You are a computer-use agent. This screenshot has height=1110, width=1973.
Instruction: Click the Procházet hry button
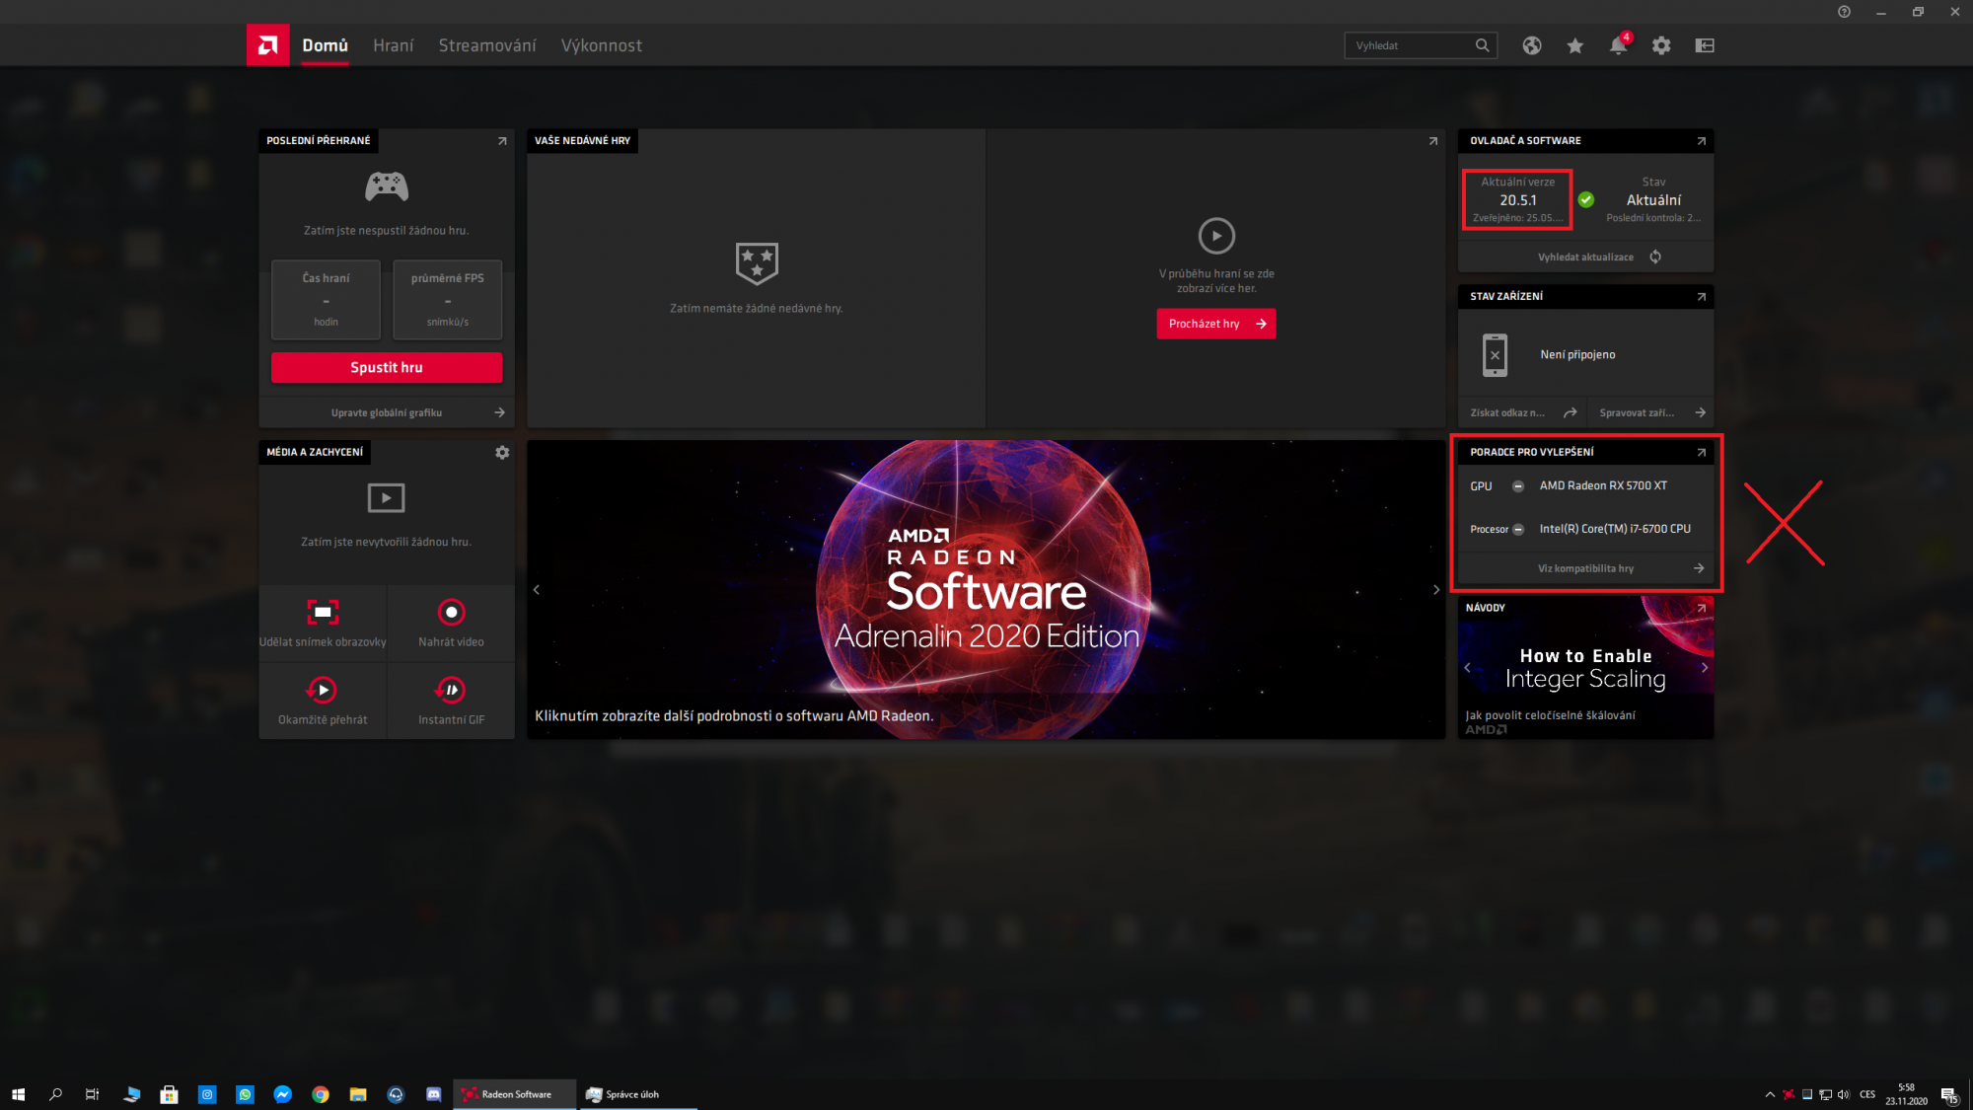coord(1215,324)
